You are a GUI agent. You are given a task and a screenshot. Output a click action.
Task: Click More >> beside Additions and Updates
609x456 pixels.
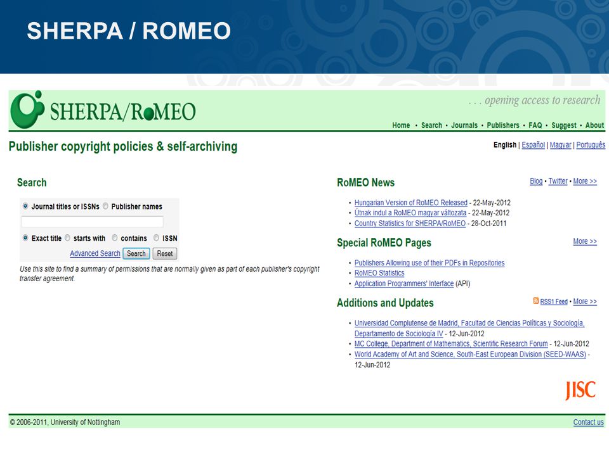click(585, 301)
